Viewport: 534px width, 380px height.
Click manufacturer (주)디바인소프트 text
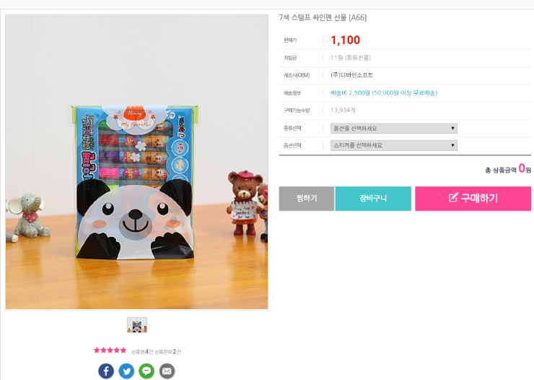(x=352, y=75)
